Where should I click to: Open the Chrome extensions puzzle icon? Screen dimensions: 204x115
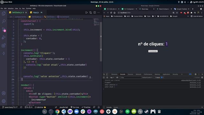(x=191, y=13)
